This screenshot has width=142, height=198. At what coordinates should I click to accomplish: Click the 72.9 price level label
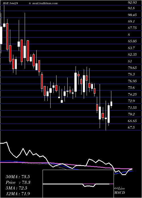(x=131, y=101)
